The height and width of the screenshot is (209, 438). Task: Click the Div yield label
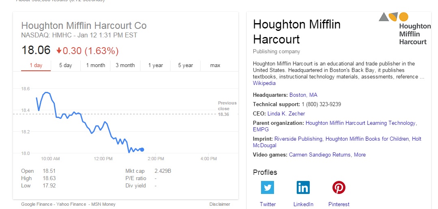pos(136,185)
